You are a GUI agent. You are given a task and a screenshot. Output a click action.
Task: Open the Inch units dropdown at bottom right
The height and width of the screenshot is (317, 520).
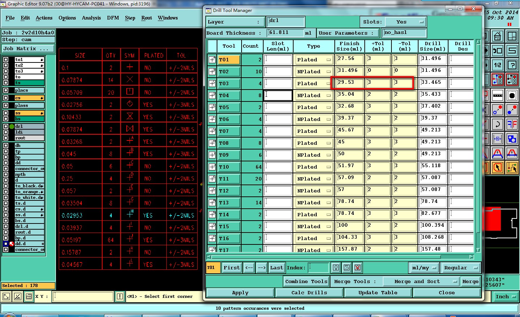click(x=506, y=296)
